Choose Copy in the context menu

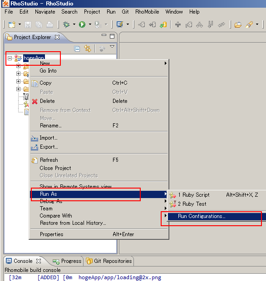click(x=99, y=83)
